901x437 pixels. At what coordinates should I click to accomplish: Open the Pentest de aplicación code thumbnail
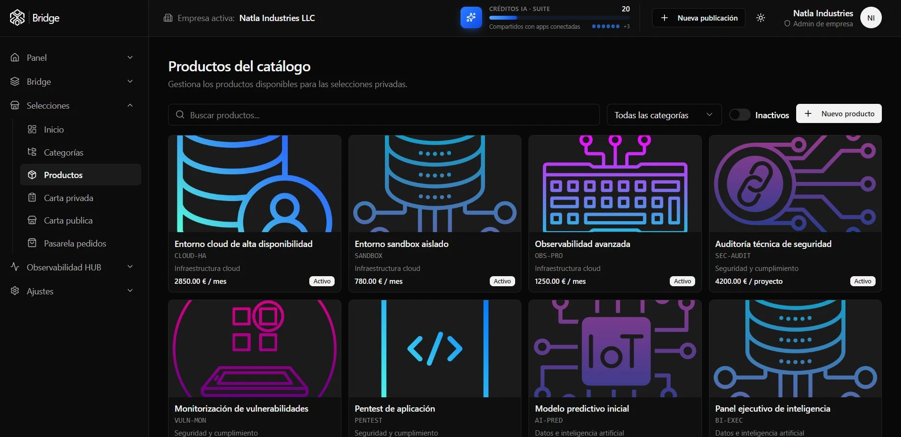(x=435, y=348)
